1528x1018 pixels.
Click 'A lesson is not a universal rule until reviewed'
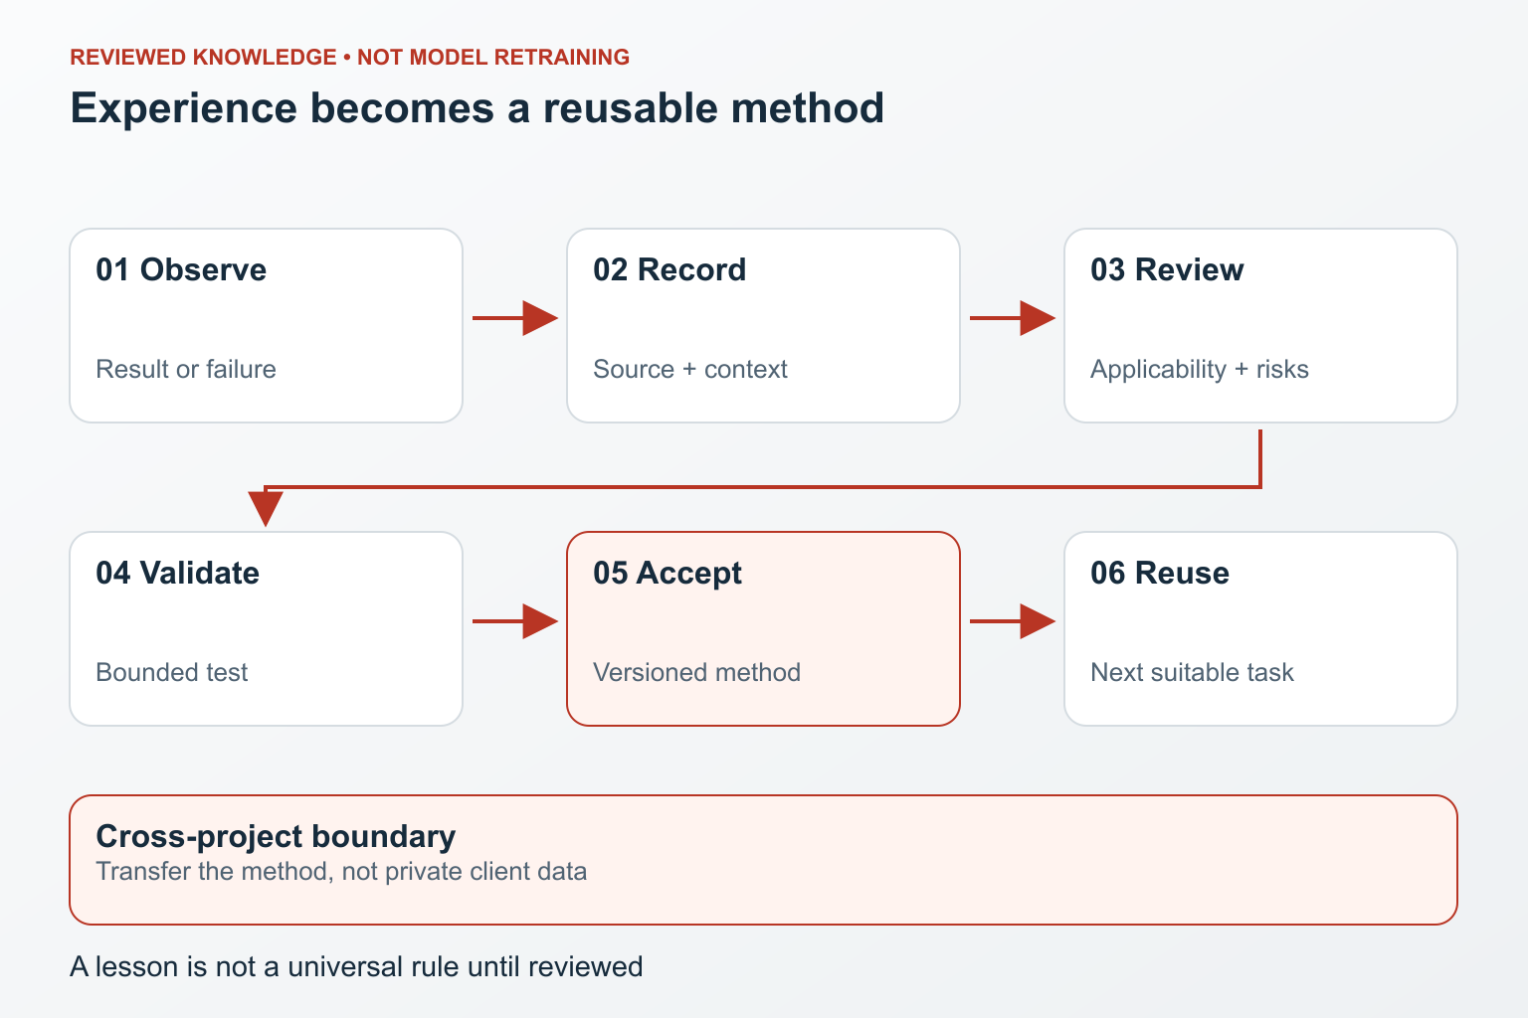pos(357,966)
